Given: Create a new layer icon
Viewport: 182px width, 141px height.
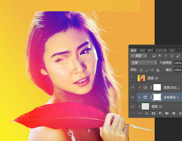Looking at the screenshot, I should 173,113.
